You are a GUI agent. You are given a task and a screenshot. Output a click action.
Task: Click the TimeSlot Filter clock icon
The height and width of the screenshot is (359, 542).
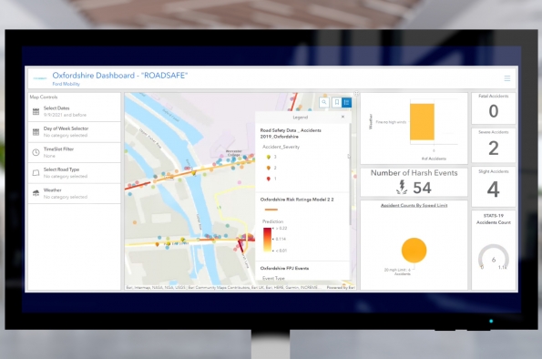coord(36,152)
